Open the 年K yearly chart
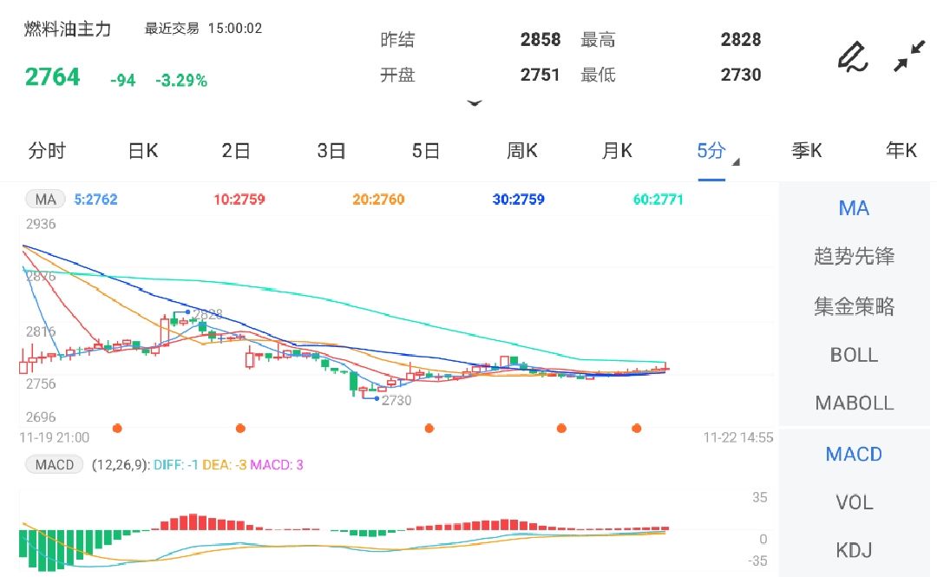This screenshot has width=937, height=577. [x=901, y=150]
